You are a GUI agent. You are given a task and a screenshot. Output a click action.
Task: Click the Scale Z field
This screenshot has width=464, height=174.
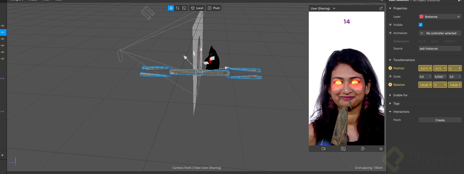pos(455,76)
